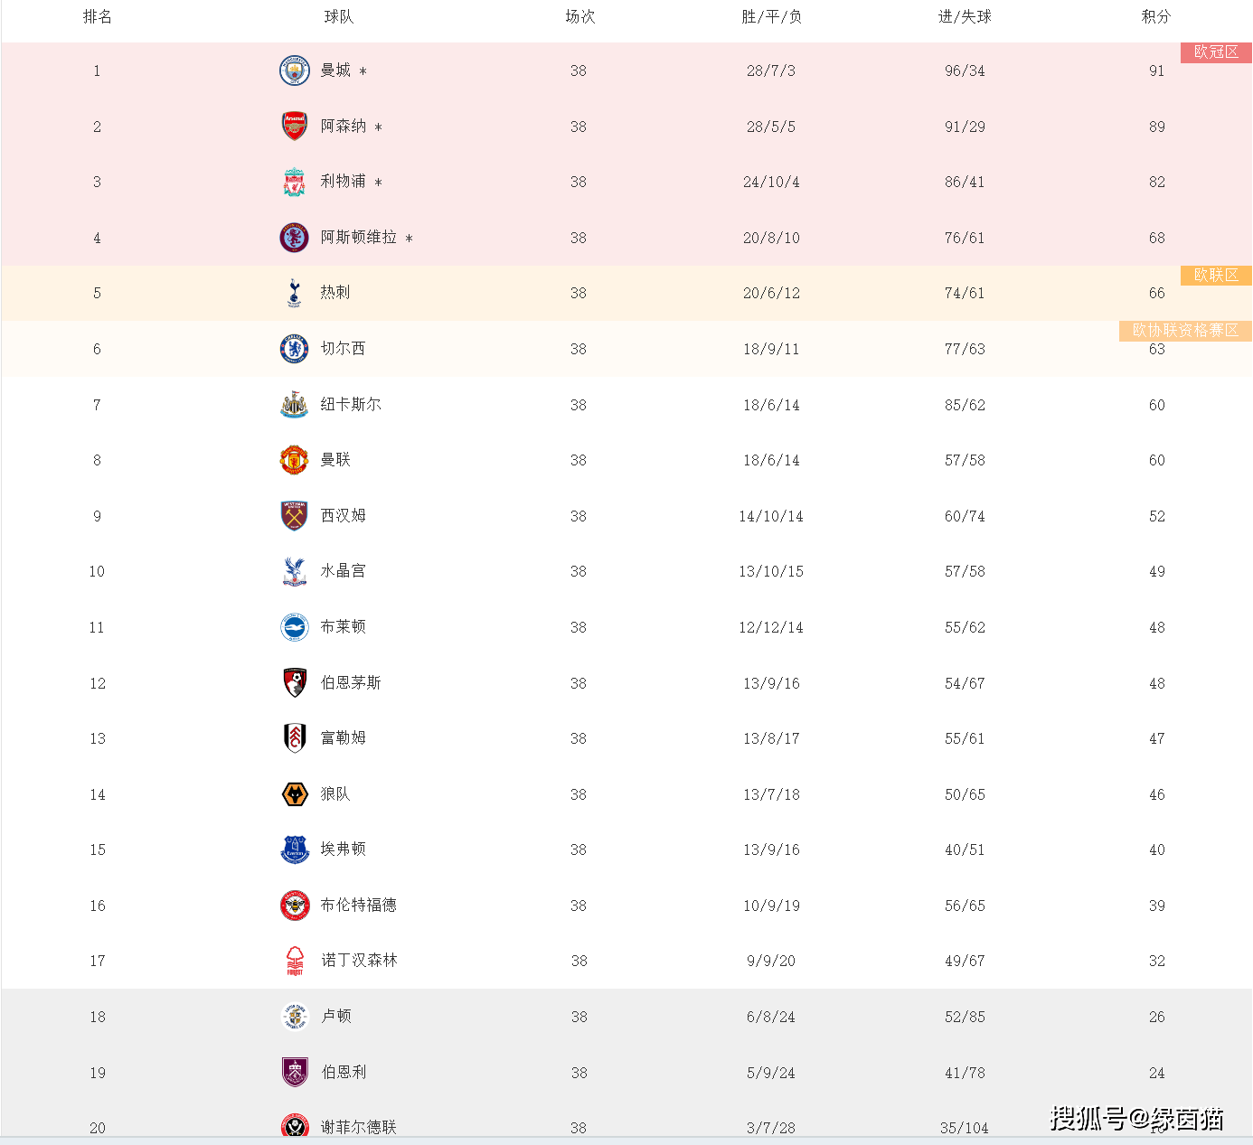The width and height of the screenshot is (1253, 1145).
Task: Select team name 狼队
Action: click(335, 794)
